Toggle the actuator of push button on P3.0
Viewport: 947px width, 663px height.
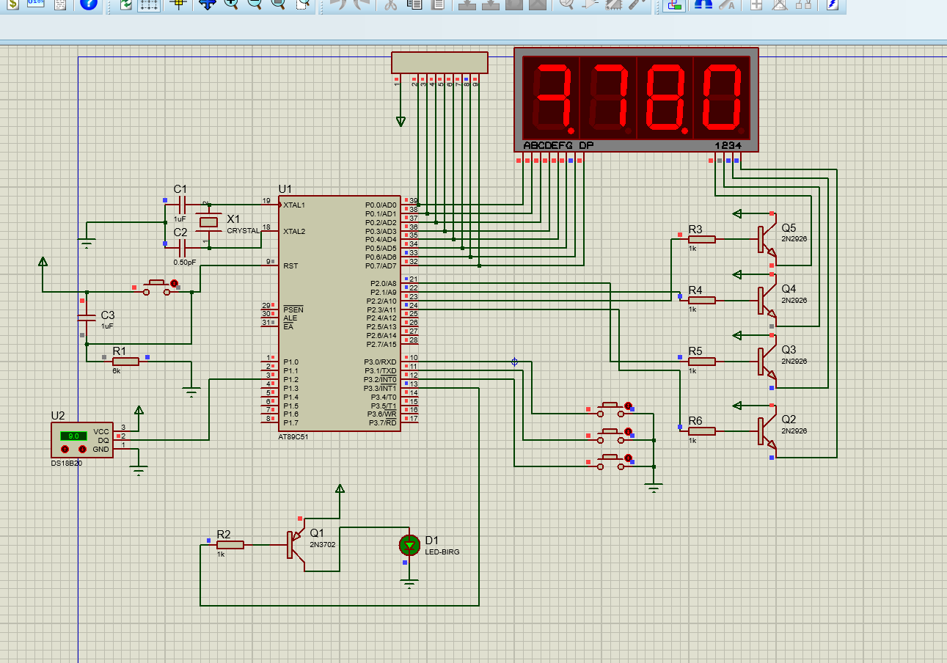(x=628, y=405)
